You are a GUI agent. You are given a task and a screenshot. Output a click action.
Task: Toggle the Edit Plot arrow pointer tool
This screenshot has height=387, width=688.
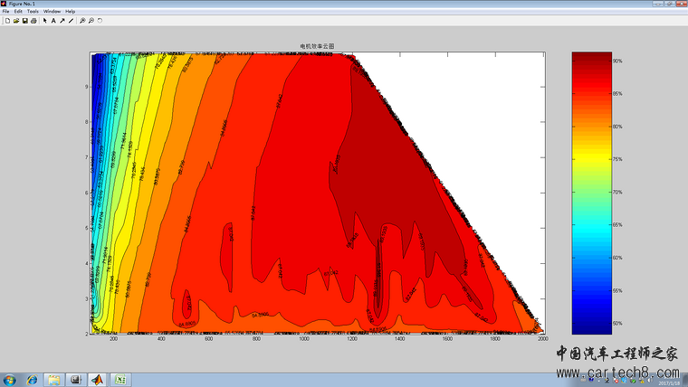click(44, 20)
